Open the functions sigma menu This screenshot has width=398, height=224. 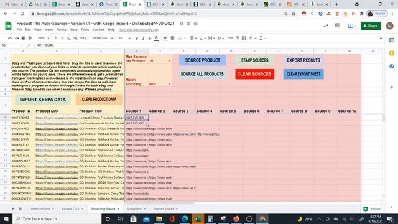pos(261,38)
